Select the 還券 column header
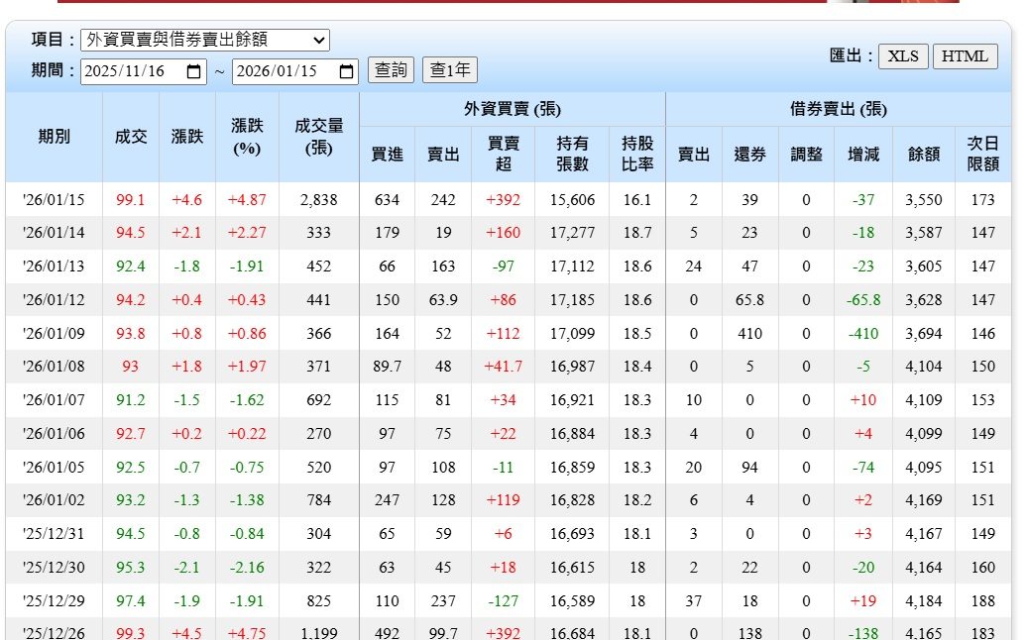The width and height of the screenshot is (1027, 640). point(750,154)
